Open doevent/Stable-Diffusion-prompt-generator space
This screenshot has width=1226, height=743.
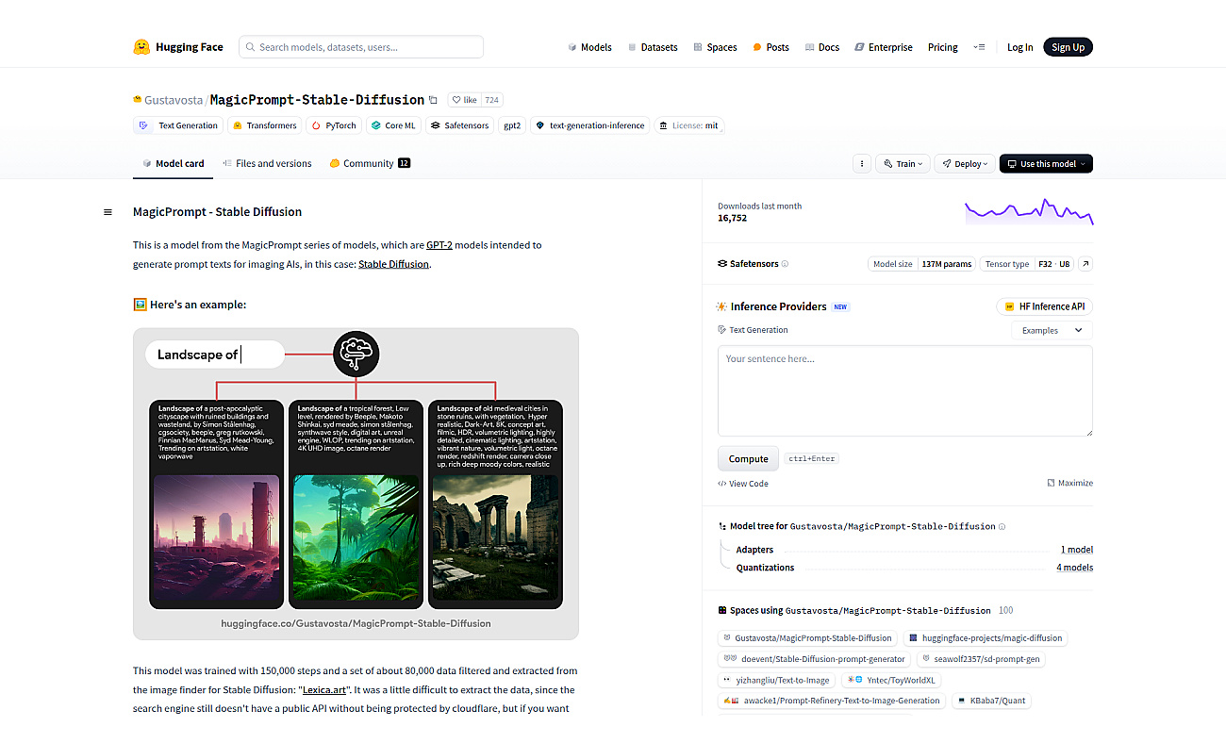pos(815,659)
